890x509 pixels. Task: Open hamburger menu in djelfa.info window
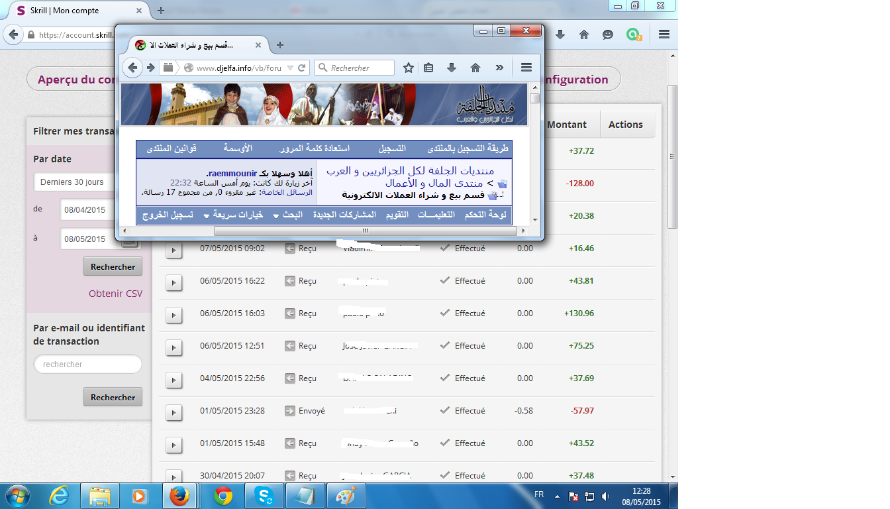(526, 68)
